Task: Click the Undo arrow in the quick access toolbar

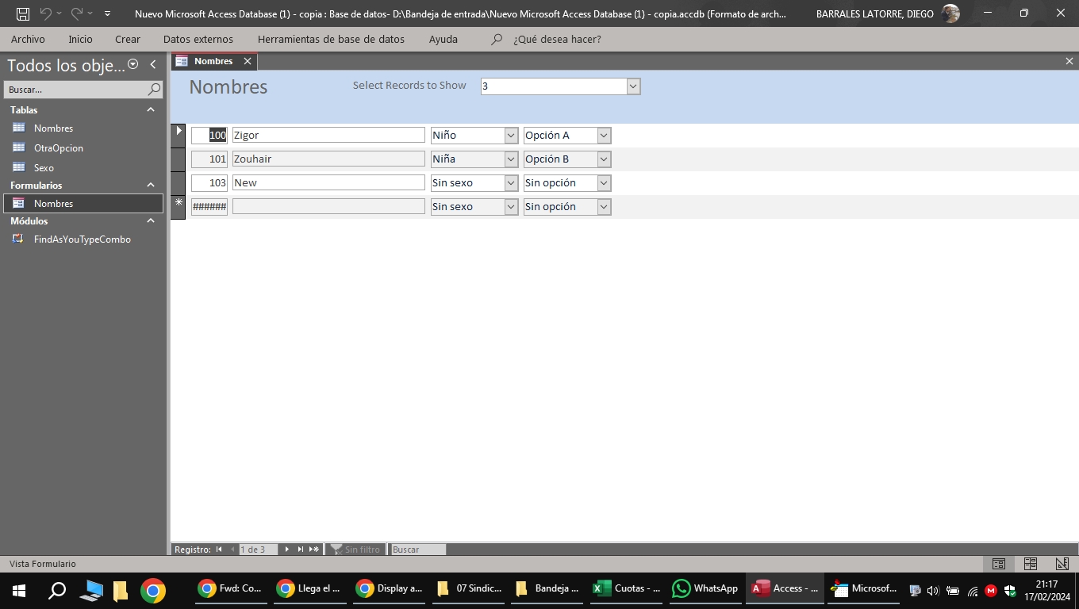Action: 46,13
